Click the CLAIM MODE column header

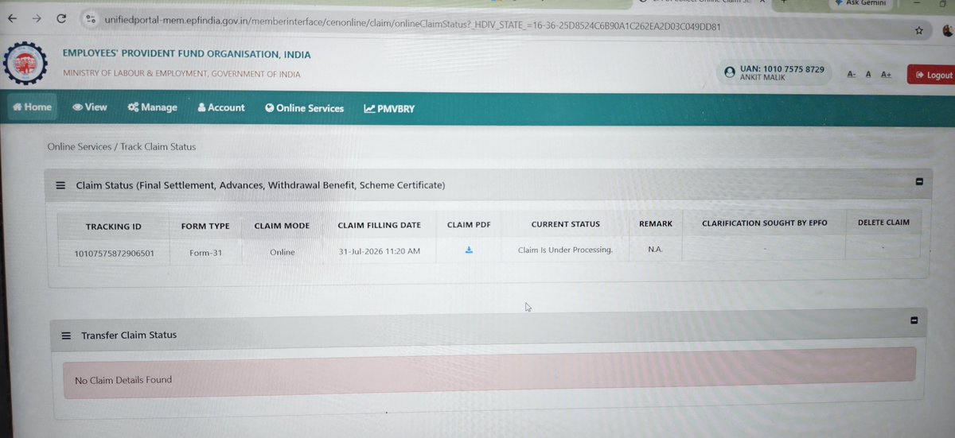pos(282,226)
